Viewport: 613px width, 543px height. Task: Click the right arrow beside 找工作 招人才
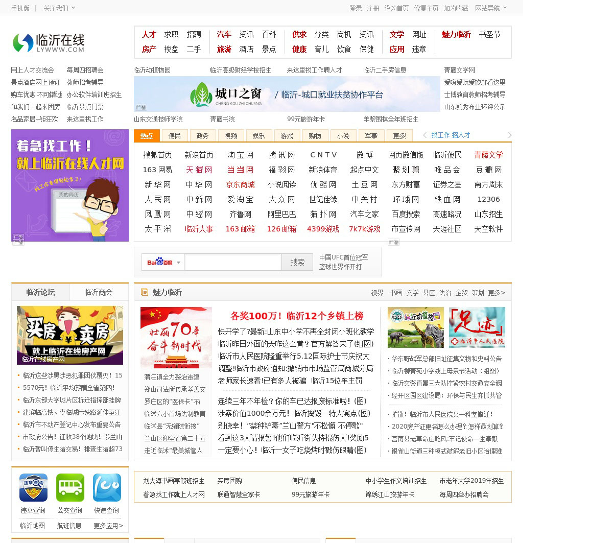(509, 135)
